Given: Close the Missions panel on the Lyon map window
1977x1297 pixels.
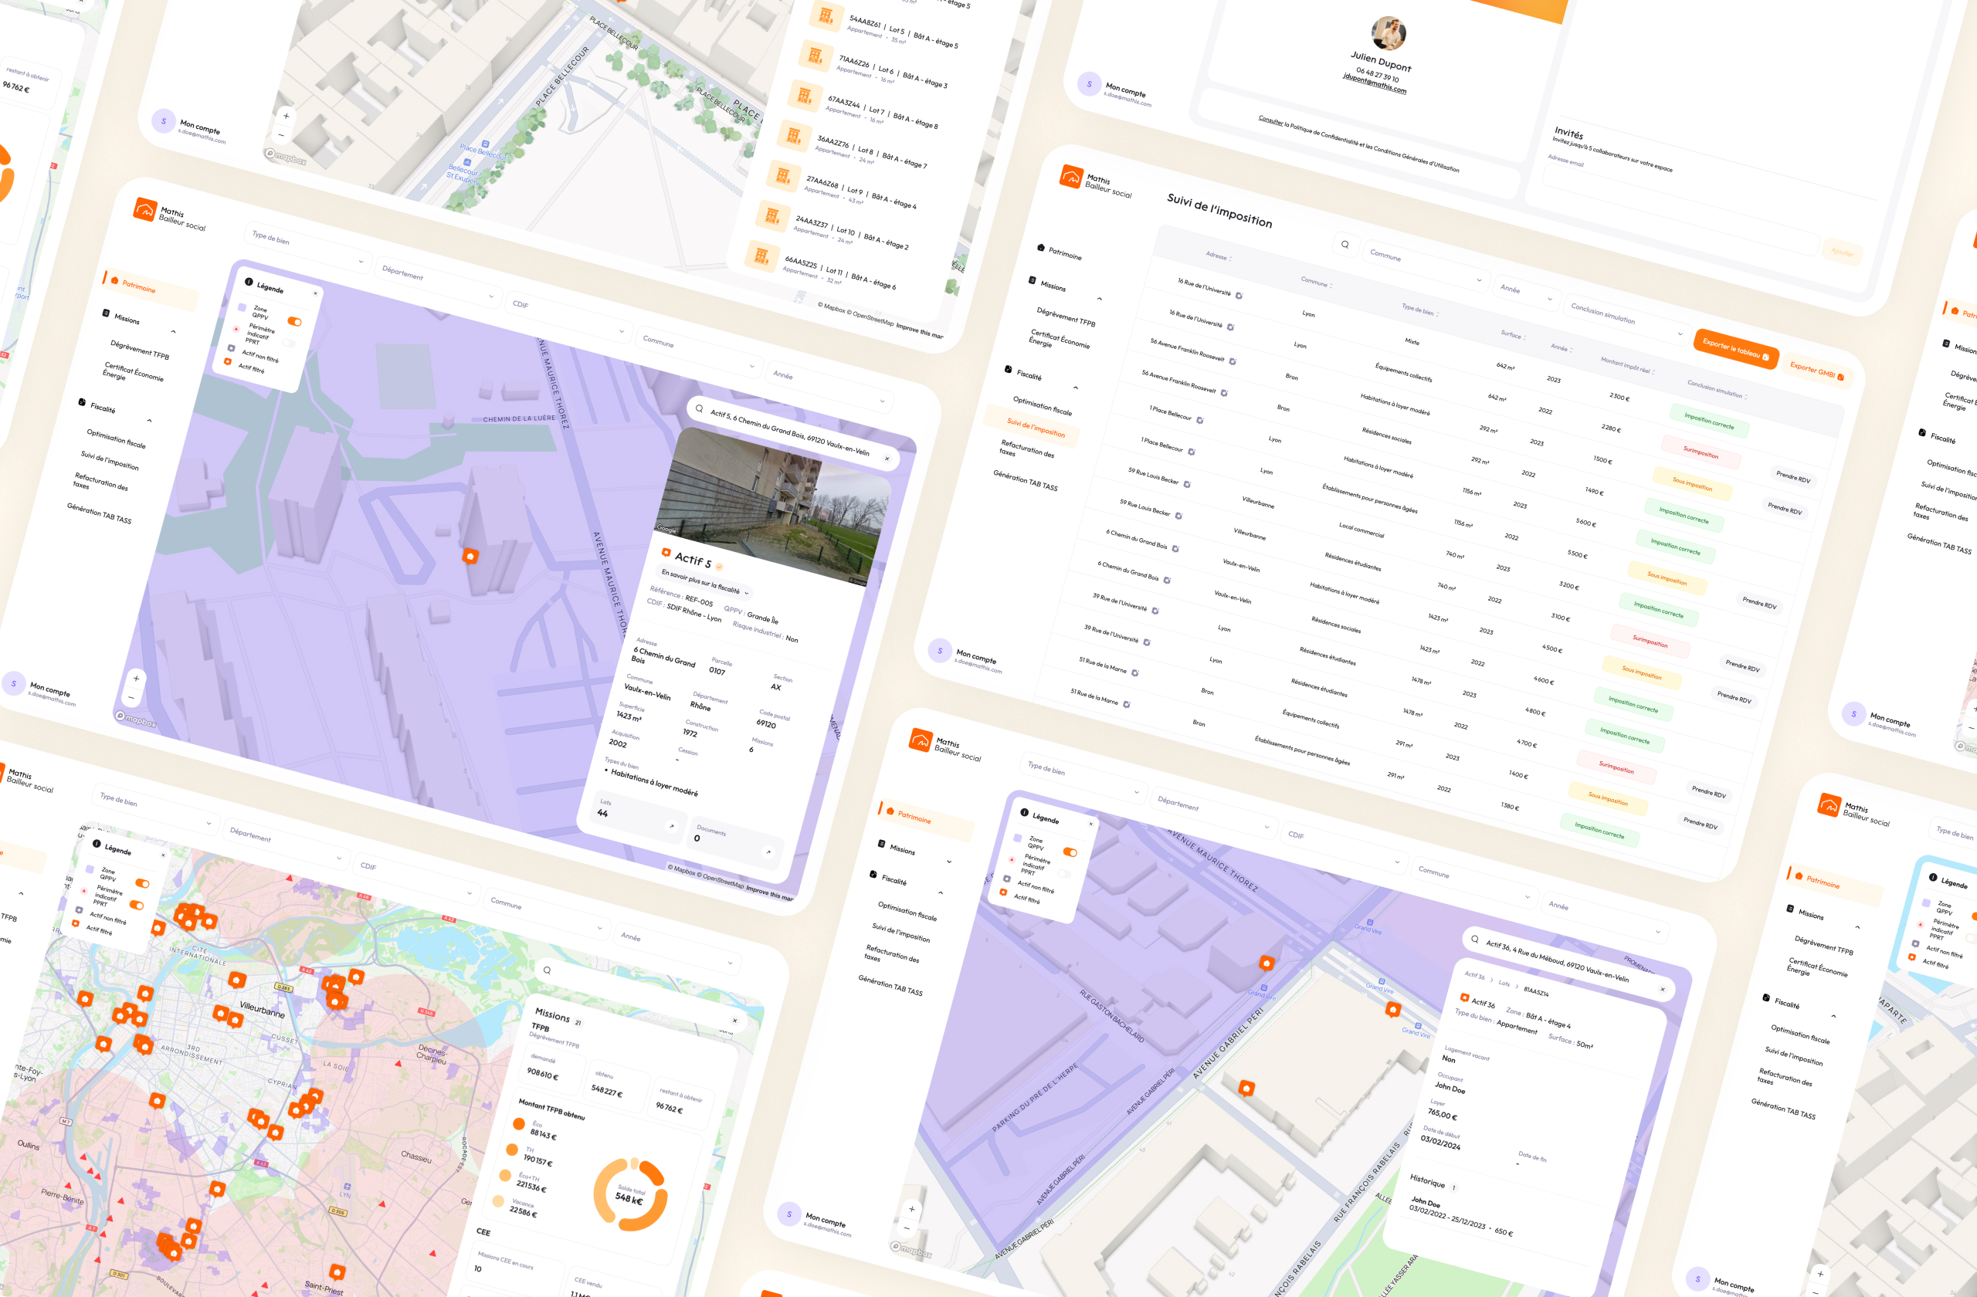Looking at the screenshot, I should click(x=734, y=1021).
